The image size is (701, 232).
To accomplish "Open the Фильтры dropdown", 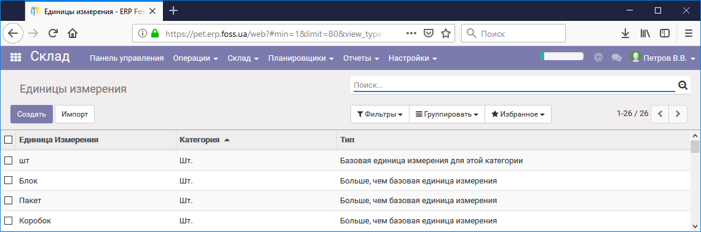I will (380, 114).
